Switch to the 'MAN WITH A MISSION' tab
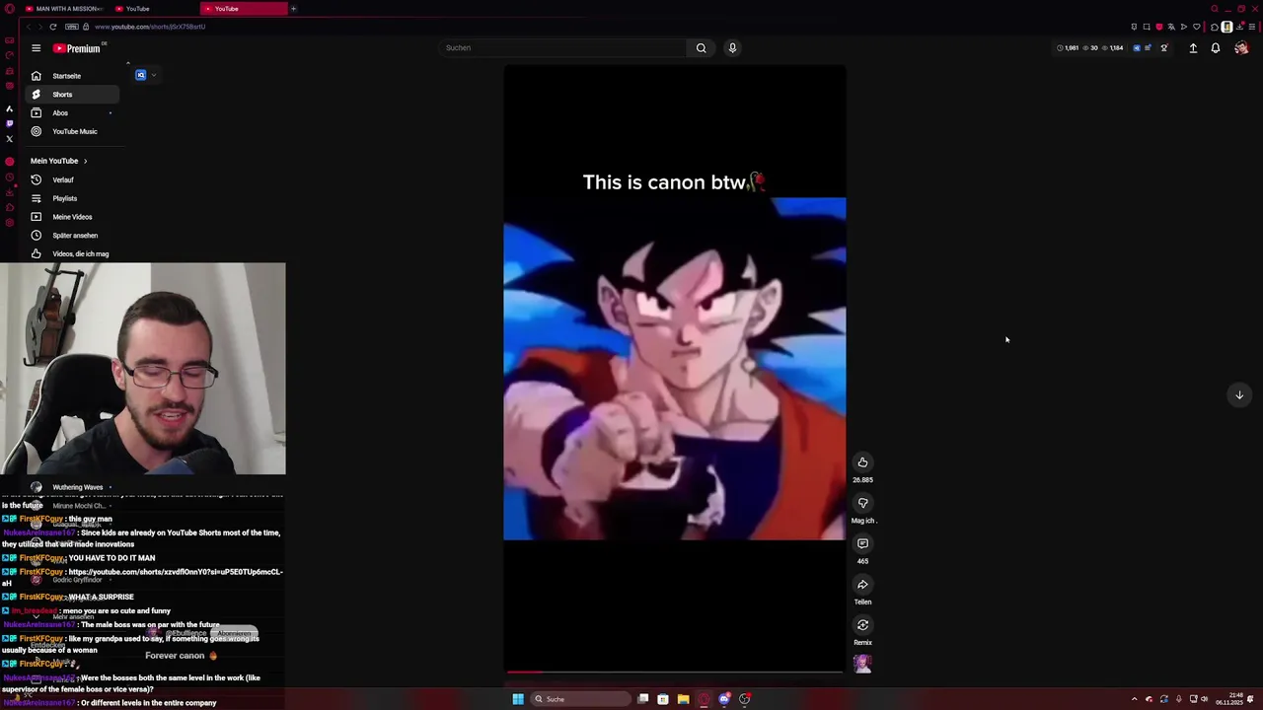This screenshot has height=710, width=1263. (x=64, y=9)
